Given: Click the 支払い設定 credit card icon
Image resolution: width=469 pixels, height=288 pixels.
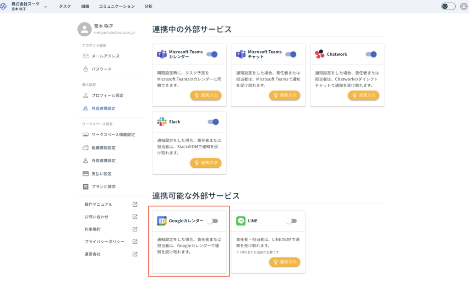Looking at the screenshot, I should pos(85,174).
